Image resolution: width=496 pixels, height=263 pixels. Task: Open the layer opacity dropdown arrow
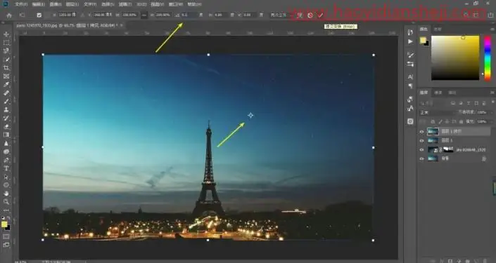(x=491, y=113)
